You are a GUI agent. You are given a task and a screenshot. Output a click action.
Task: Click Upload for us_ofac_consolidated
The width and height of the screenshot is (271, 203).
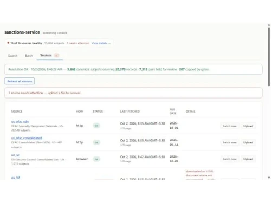coord(248,142)
